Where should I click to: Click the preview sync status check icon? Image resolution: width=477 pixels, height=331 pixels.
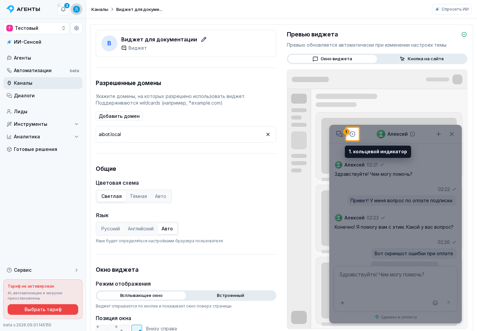tap(464, 34)
